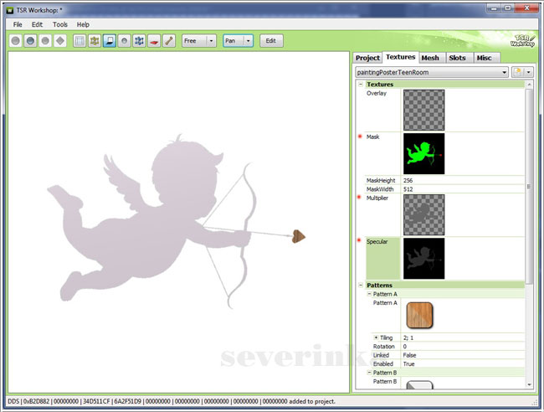Expand the Tiling property
This screenshot has height=412, width=544.
(376, 337)
